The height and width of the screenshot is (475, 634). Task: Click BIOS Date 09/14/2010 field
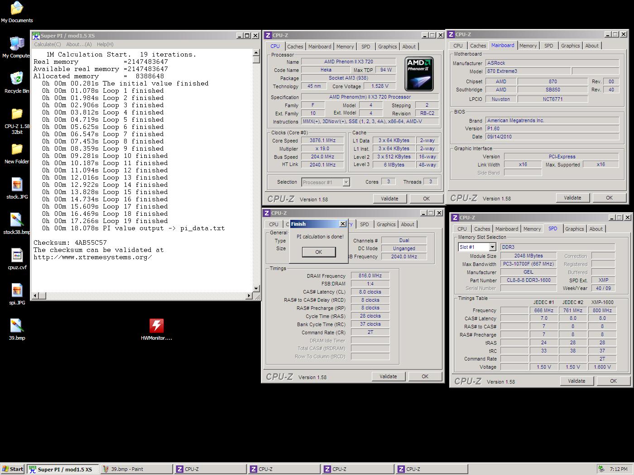click(552, 137)
